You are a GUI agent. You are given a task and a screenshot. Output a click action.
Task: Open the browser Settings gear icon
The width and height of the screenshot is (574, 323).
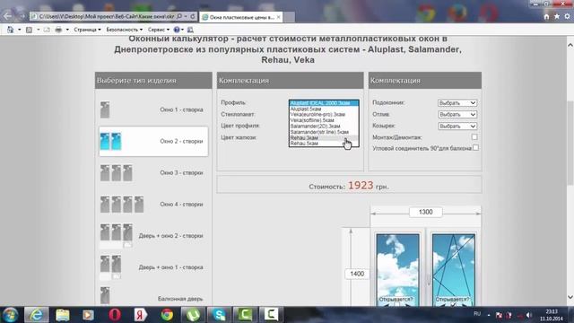pos(567,16)
